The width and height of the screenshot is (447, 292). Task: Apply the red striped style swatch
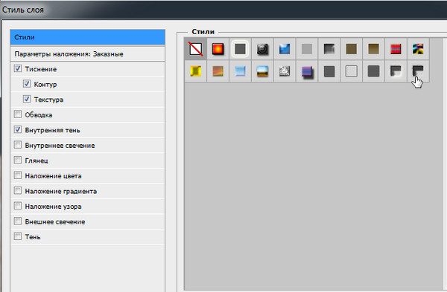396,49
